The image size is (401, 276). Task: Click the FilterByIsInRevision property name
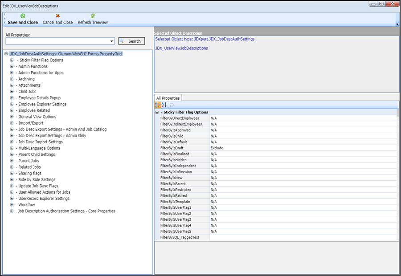pyautogui.click(x=176, y=172)
